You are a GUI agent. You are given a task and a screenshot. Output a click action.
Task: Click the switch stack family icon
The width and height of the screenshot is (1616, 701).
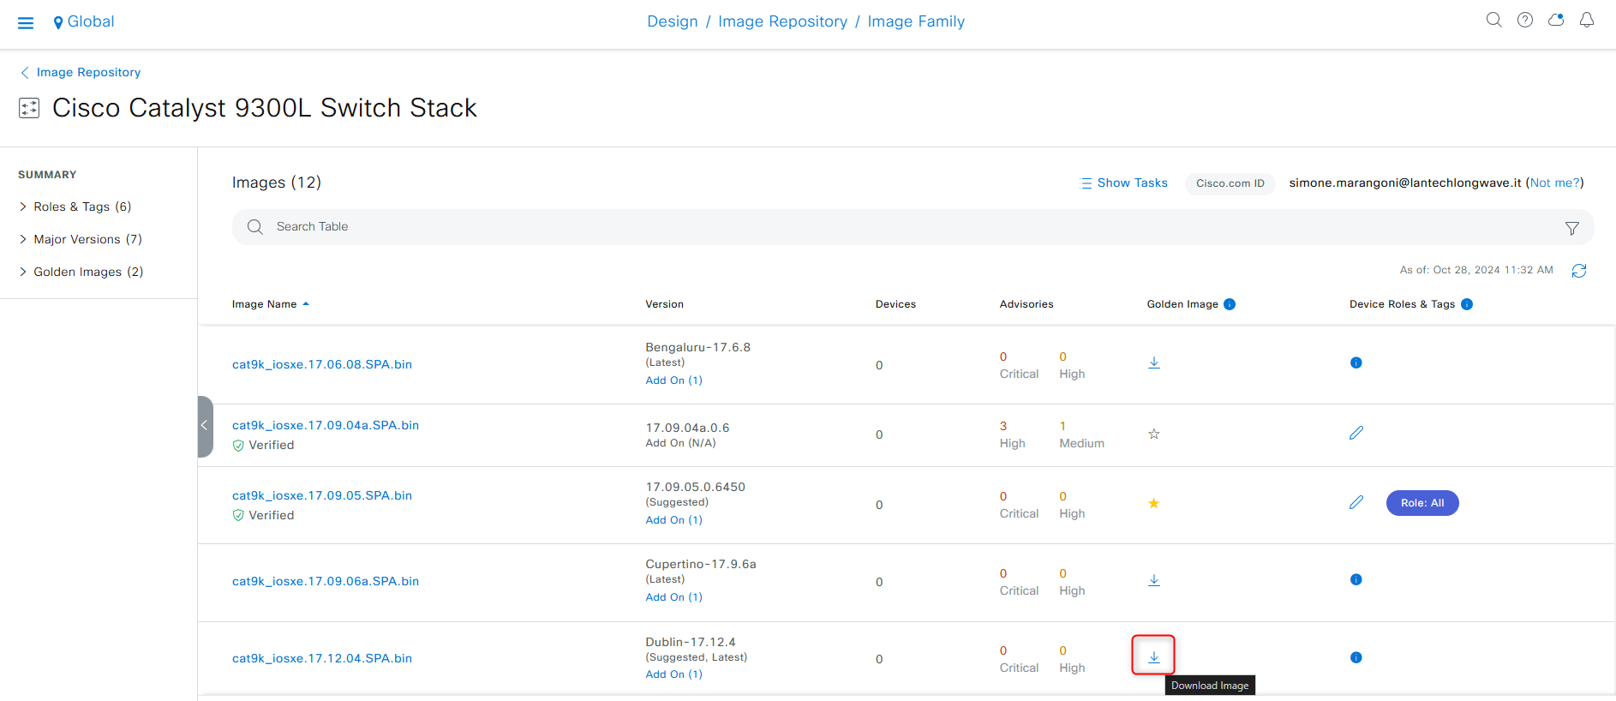[x=29, y=108]
